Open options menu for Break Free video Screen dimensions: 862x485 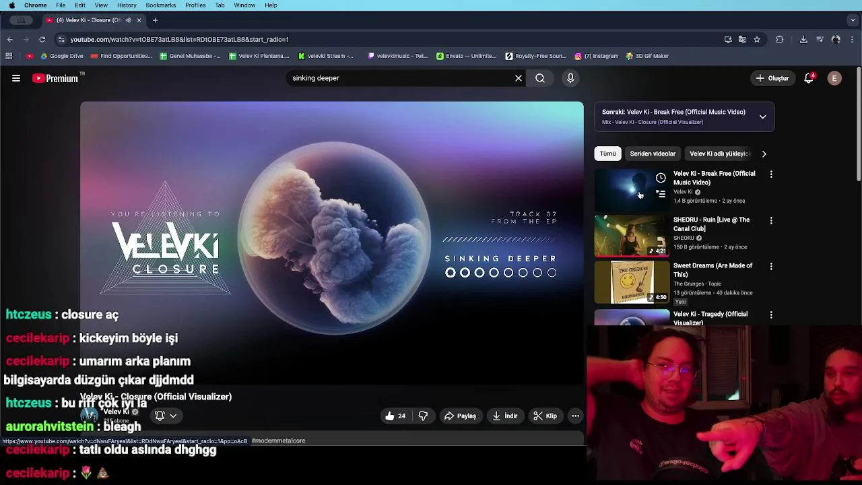point(771,174)
